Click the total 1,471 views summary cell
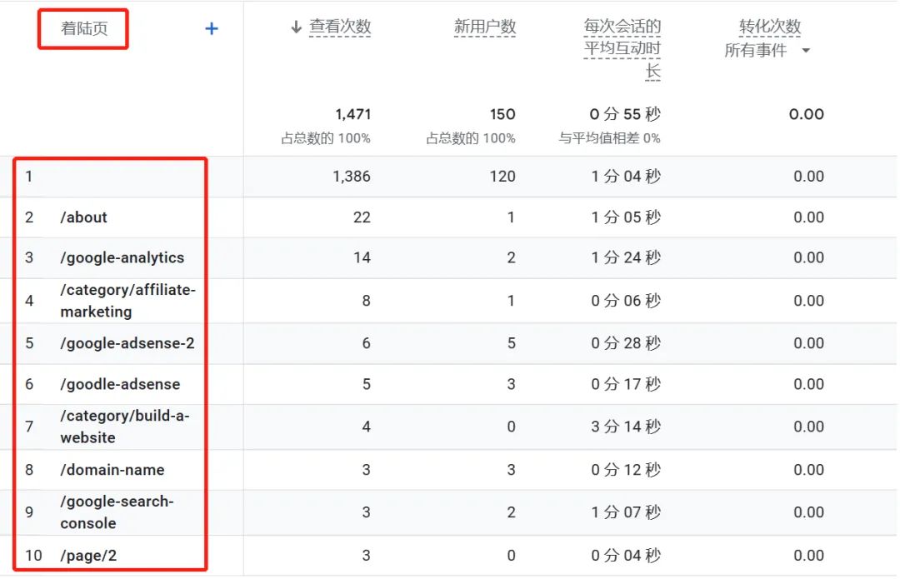The image size is (900, 579). click(x=352, y=114)
